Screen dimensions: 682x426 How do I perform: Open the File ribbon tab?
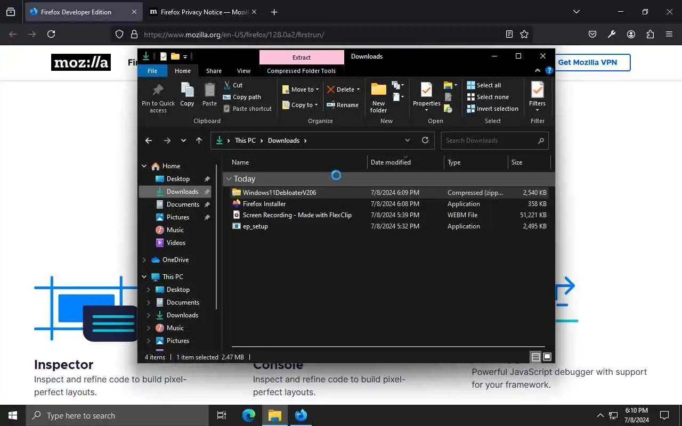[x=152, y=71]
